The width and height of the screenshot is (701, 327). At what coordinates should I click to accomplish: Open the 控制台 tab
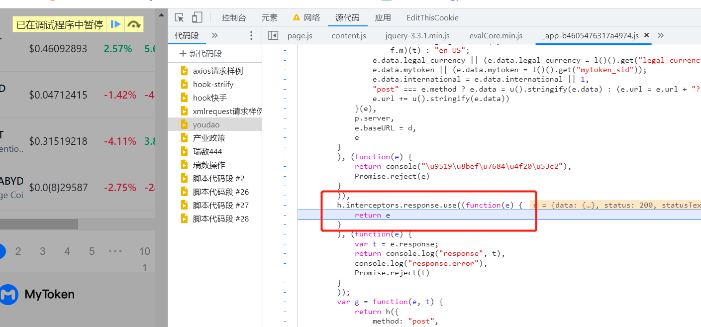coord(234,17)
